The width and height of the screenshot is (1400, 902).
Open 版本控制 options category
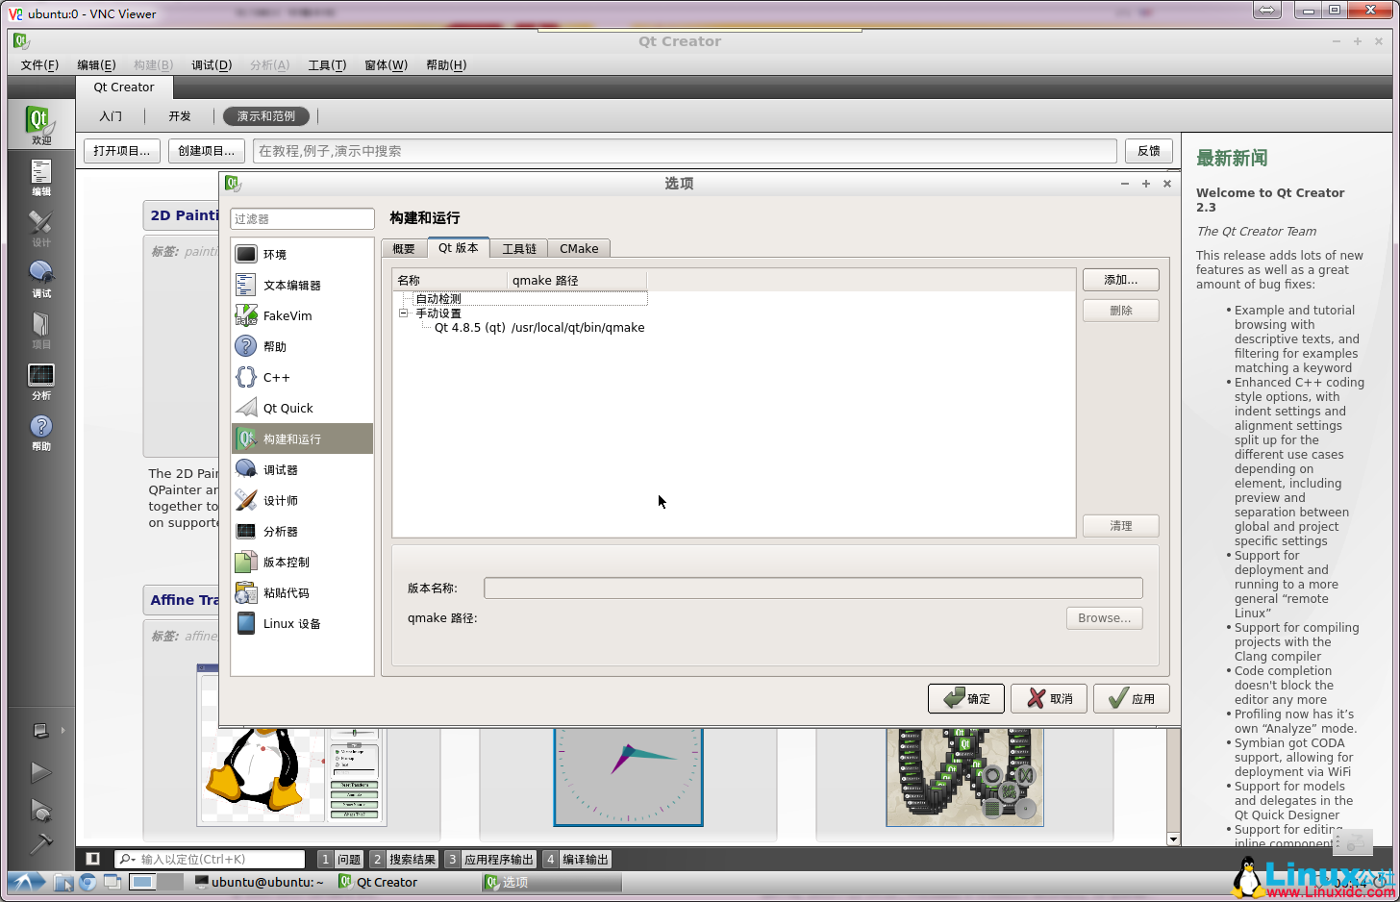pyautogui.click(x=286, y=563)
